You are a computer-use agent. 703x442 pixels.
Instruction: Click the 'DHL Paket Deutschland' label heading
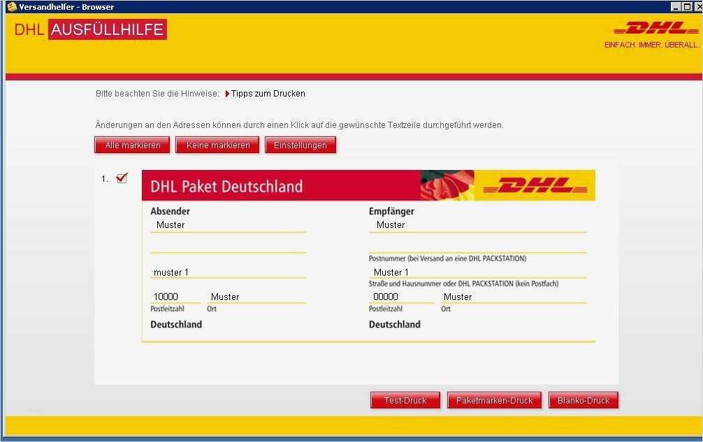click(226, 186)
